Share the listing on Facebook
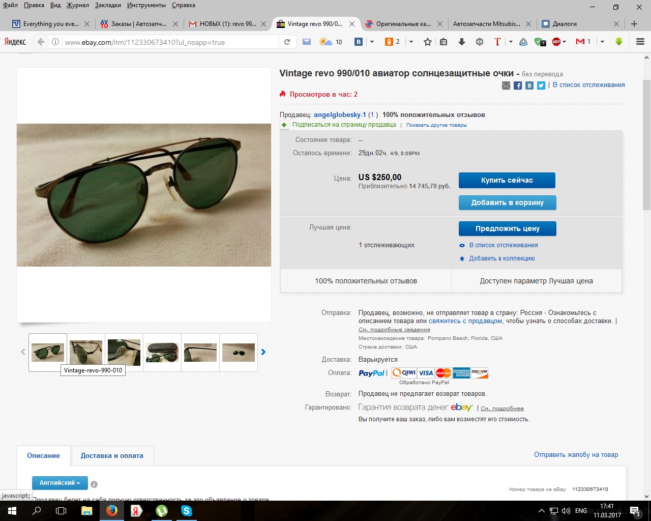This screenshot has height=521, width=651. click(x=518, y=85)
